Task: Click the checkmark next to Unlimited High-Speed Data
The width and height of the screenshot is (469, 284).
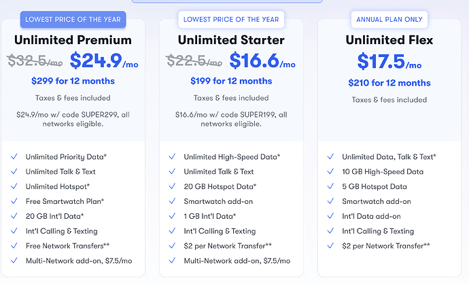Action: [x=171, y=157]
